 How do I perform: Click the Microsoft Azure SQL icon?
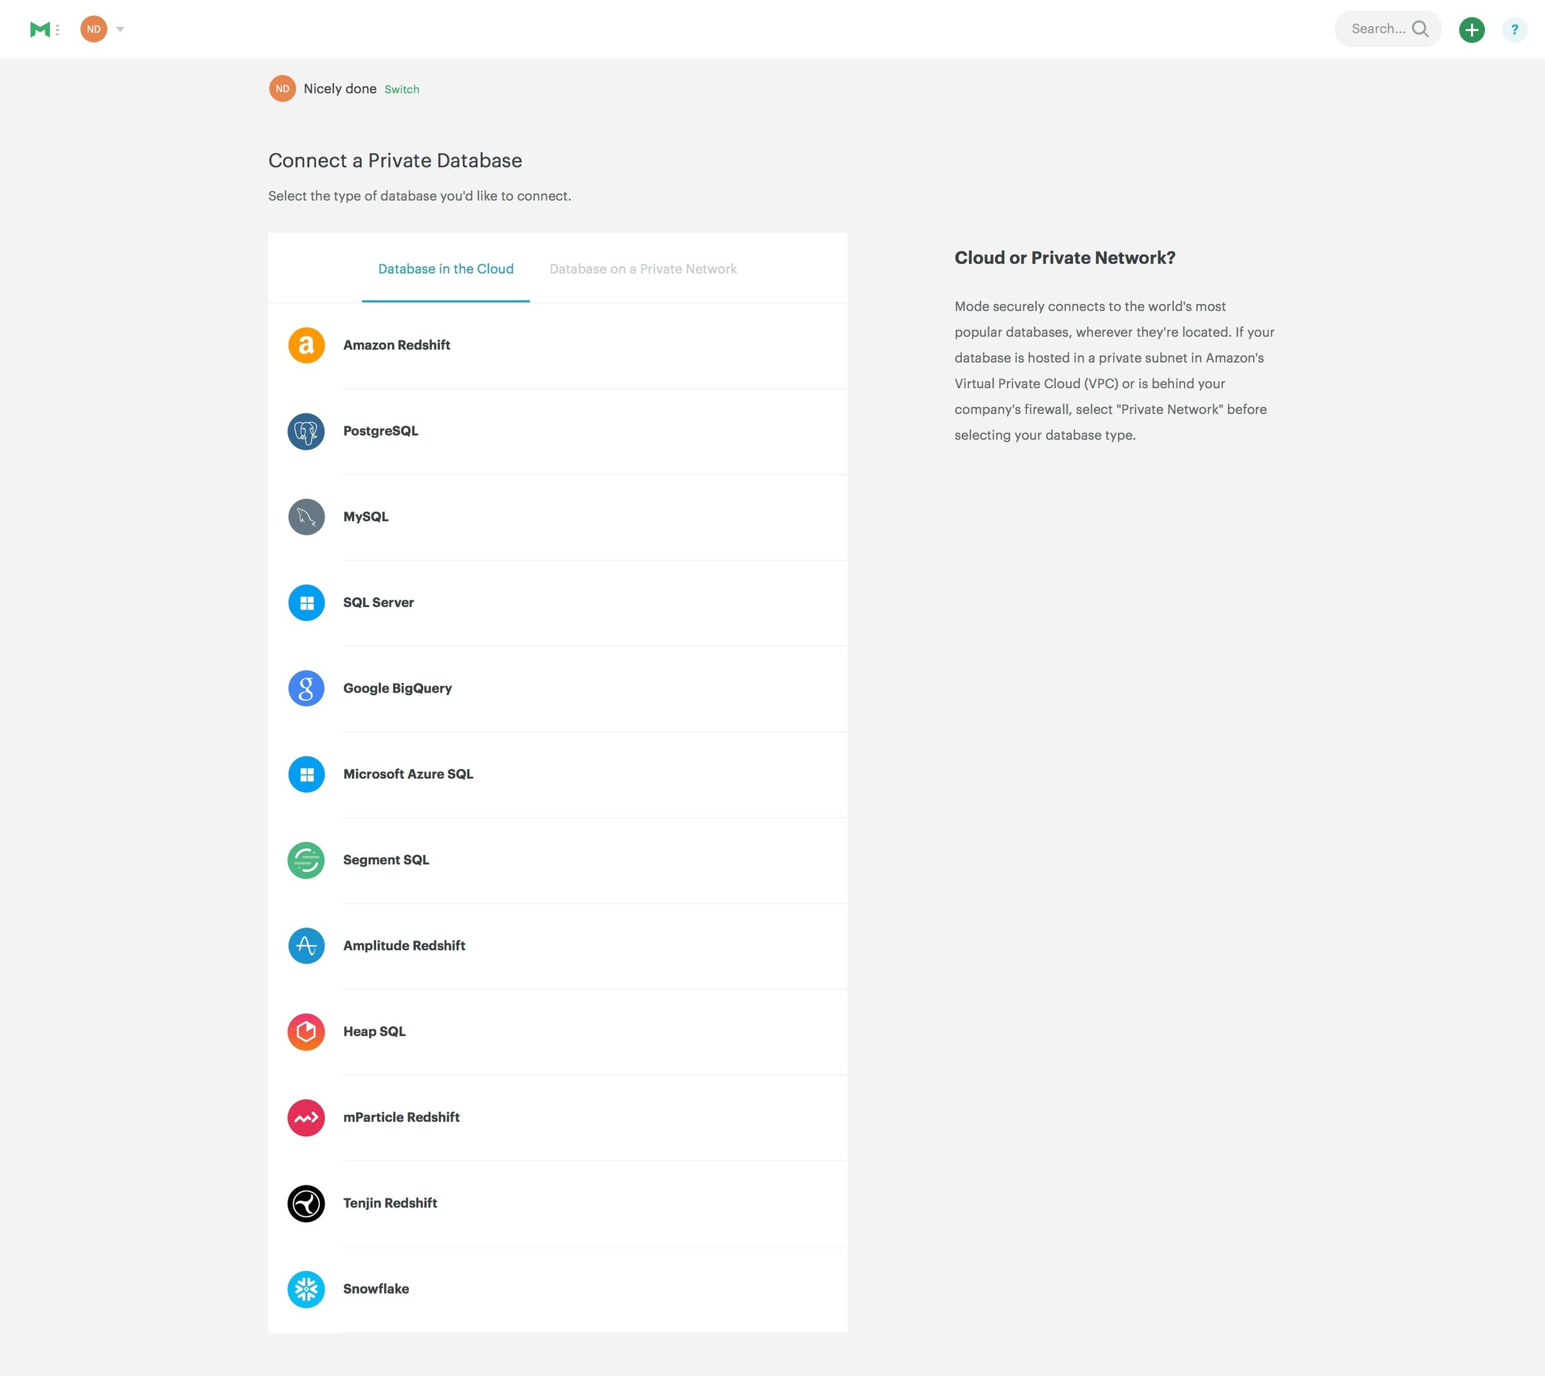point(306,775)
